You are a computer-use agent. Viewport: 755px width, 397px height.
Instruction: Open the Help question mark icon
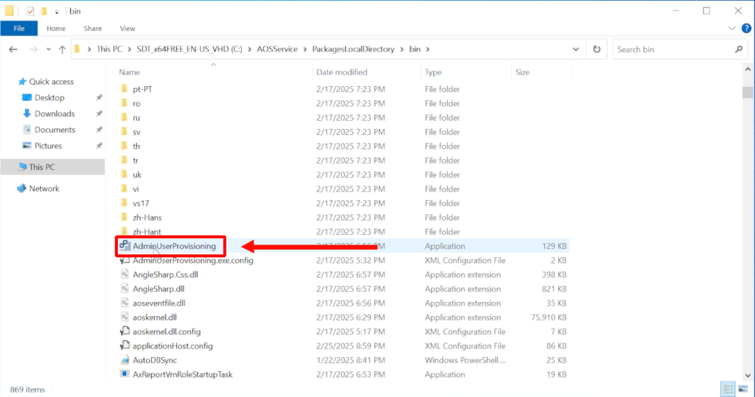point(745,28)
